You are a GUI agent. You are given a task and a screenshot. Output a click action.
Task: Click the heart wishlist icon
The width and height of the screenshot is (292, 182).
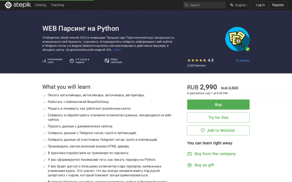(x=202, y=131)
